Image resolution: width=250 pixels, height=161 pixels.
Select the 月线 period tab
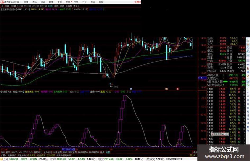click(x=62, y=6)
